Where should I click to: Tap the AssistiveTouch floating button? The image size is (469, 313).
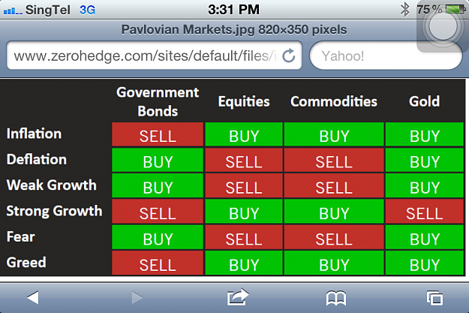tap(443, 27)
